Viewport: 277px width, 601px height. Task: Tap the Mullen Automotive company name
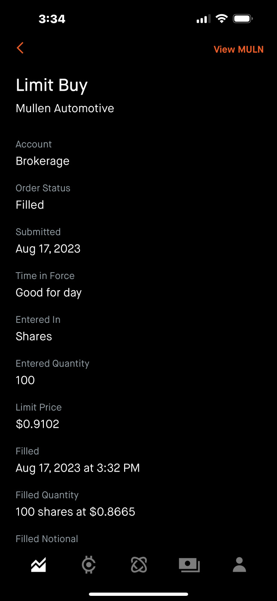[x=65, y=108]
